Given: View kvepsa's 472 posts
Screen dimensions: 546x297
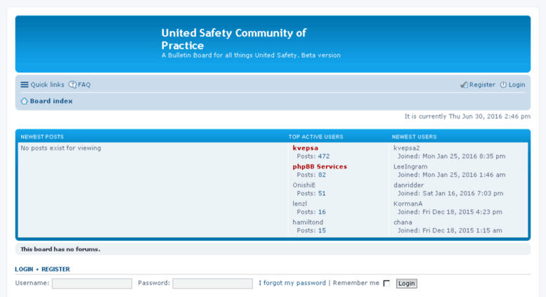Looking at the screenshot, I should point(324,156).
